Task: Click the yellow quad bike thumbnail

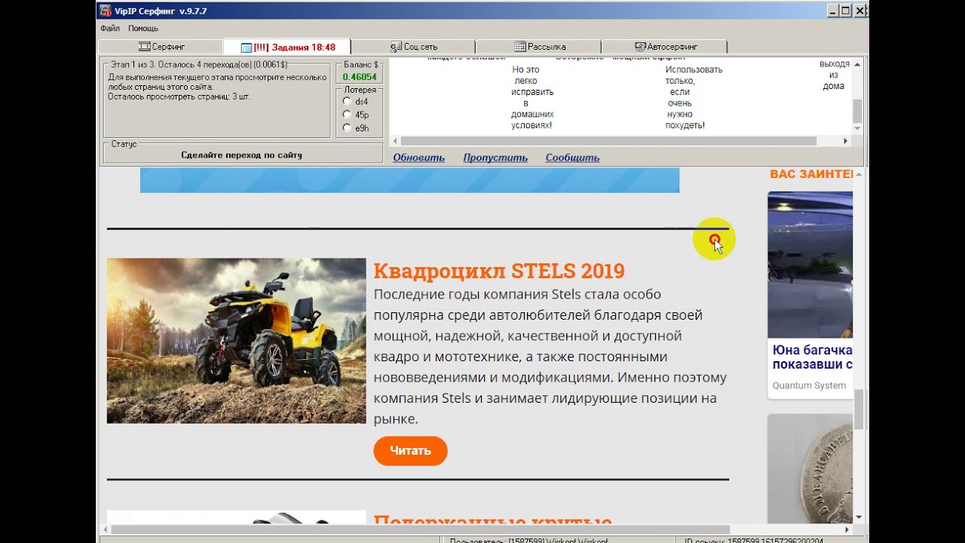Action: pos(236,341)
